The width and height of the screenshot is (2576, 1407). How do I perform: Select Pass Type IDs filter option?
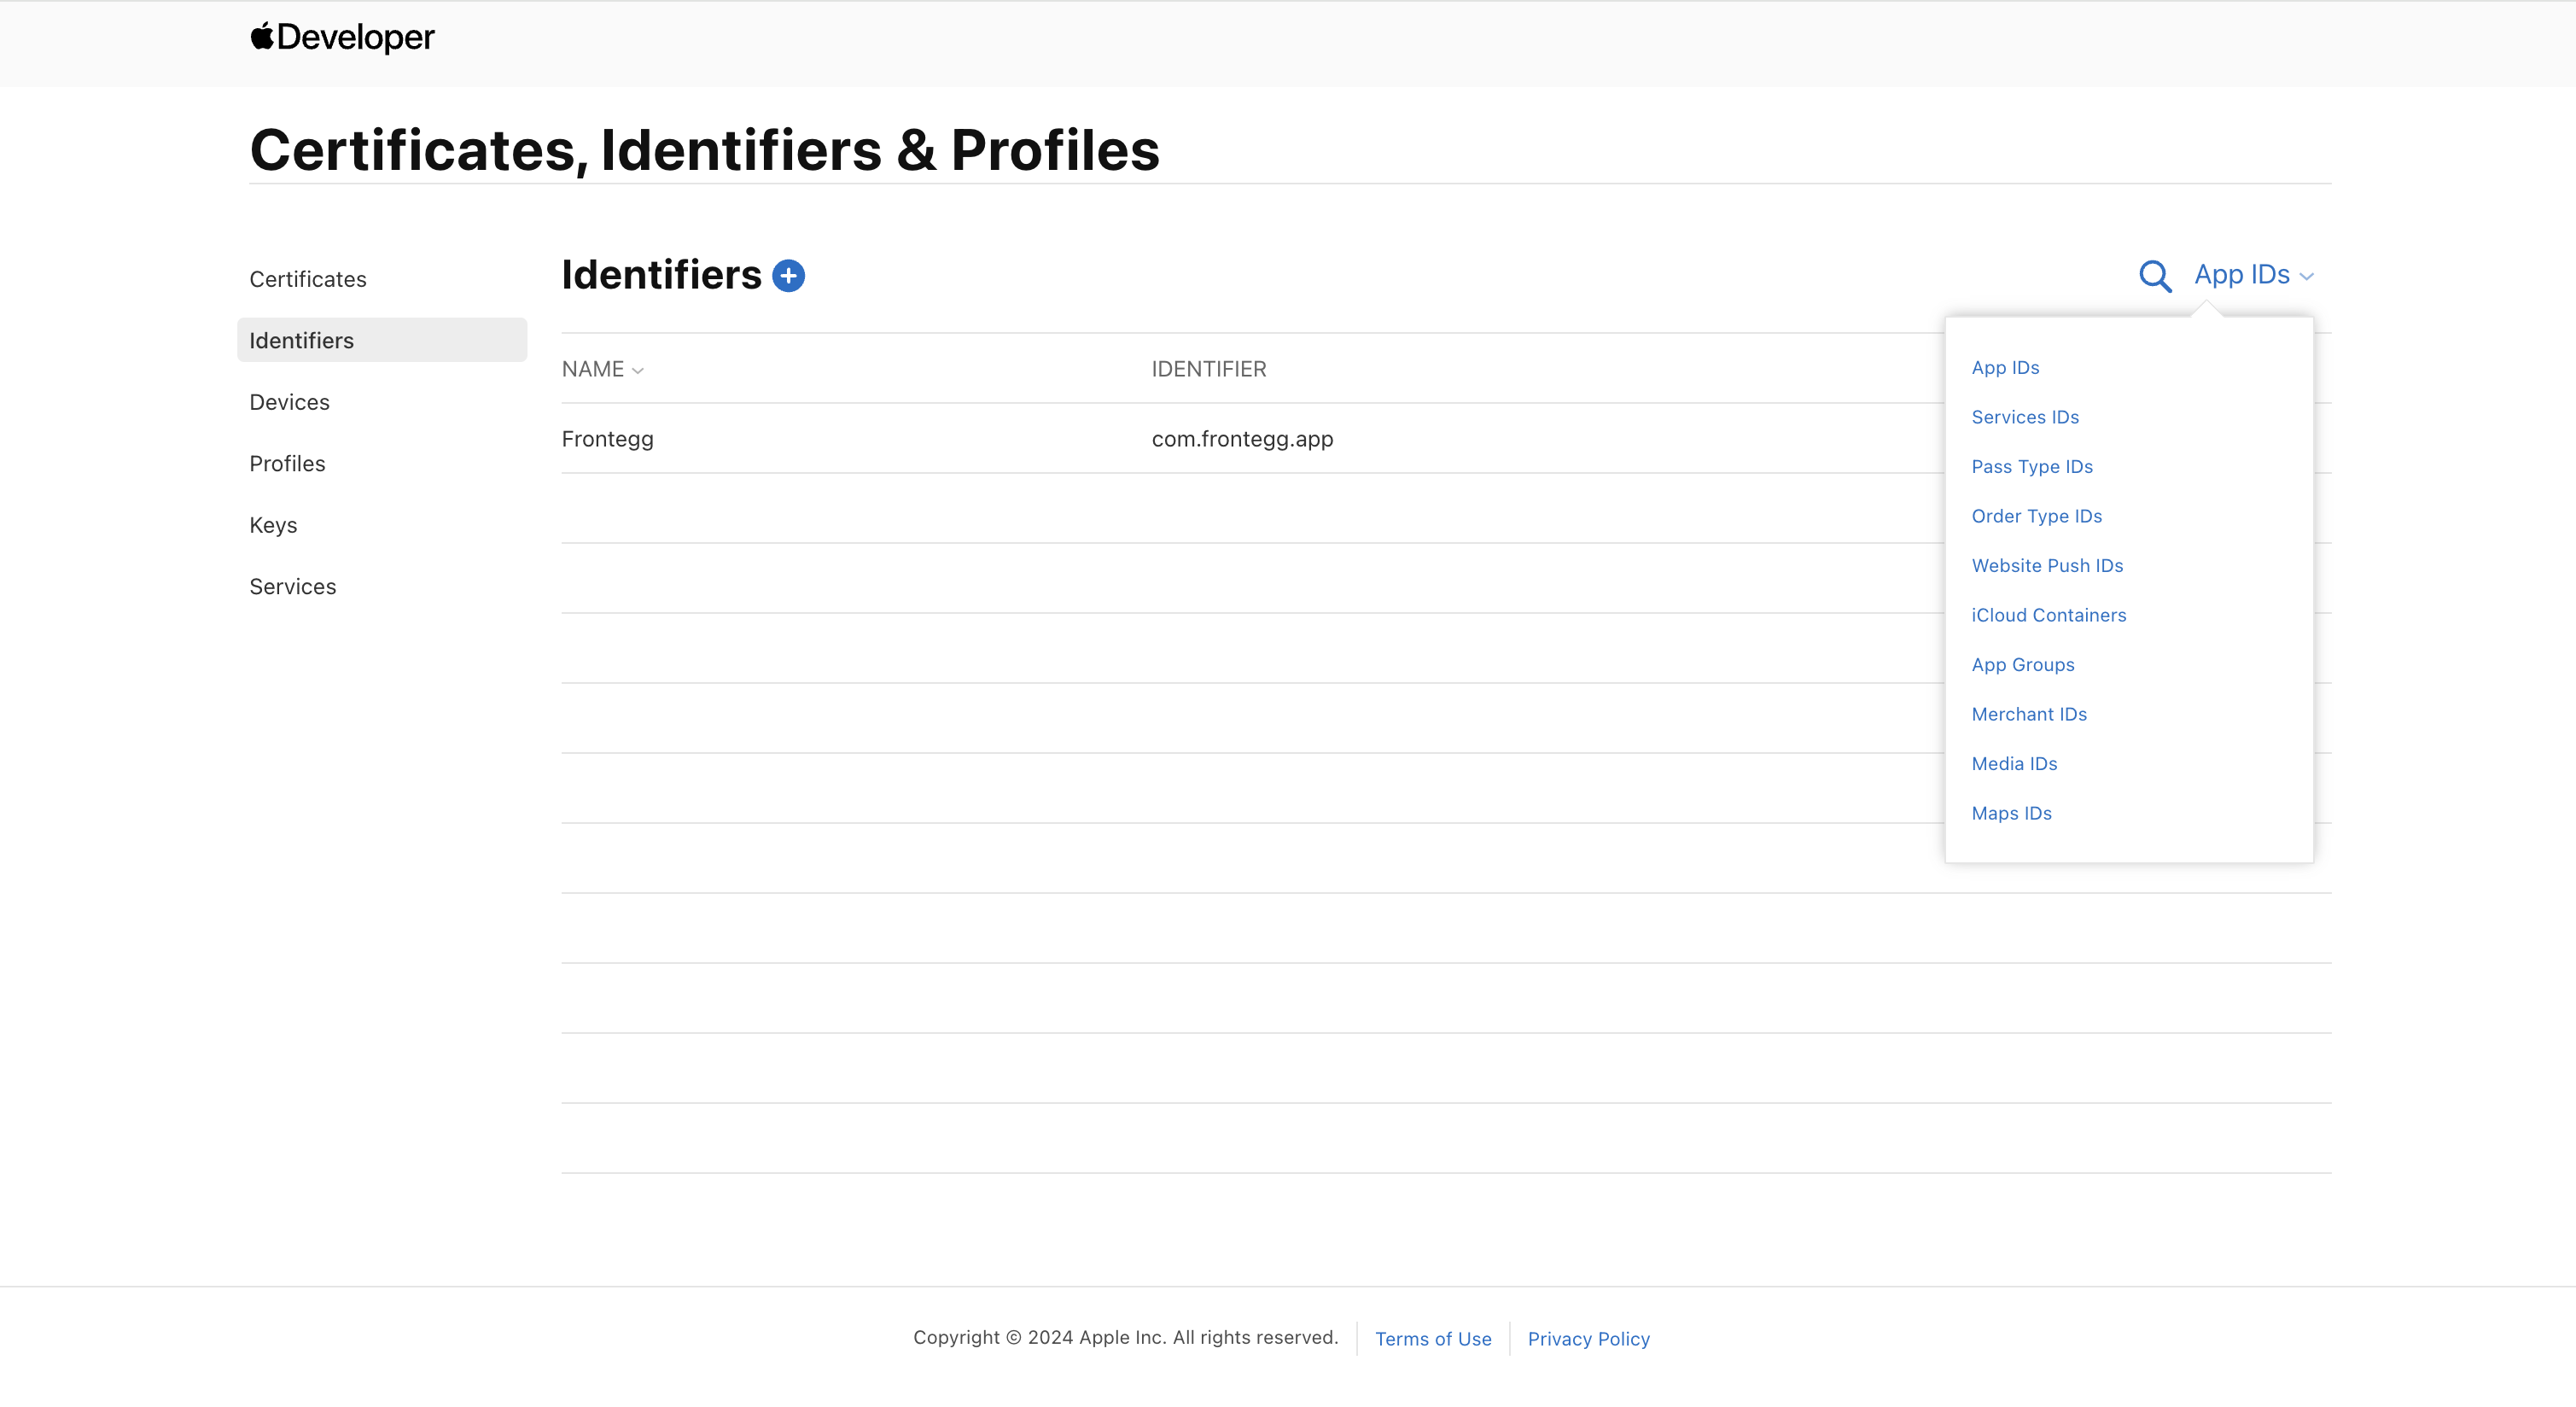tap(2031, 467)
